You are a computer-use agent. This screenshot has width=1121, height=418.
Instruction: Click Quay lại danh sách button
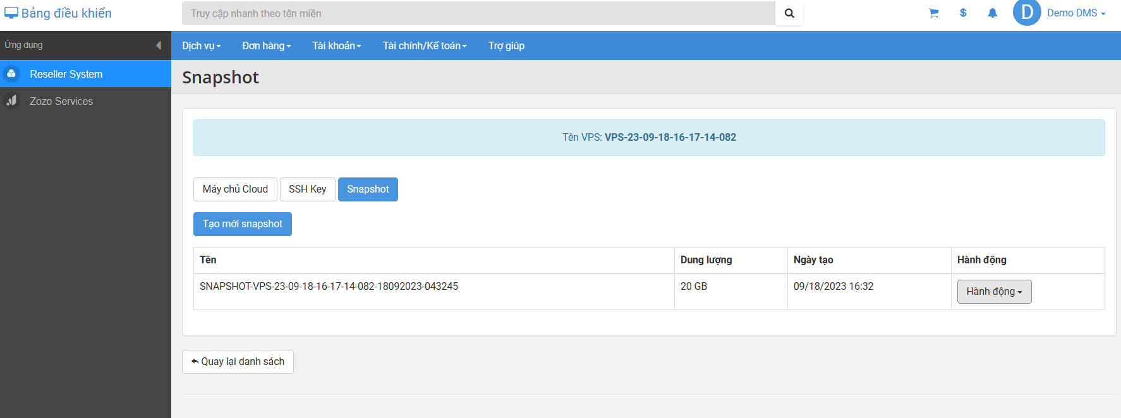(x=238, y=362)
